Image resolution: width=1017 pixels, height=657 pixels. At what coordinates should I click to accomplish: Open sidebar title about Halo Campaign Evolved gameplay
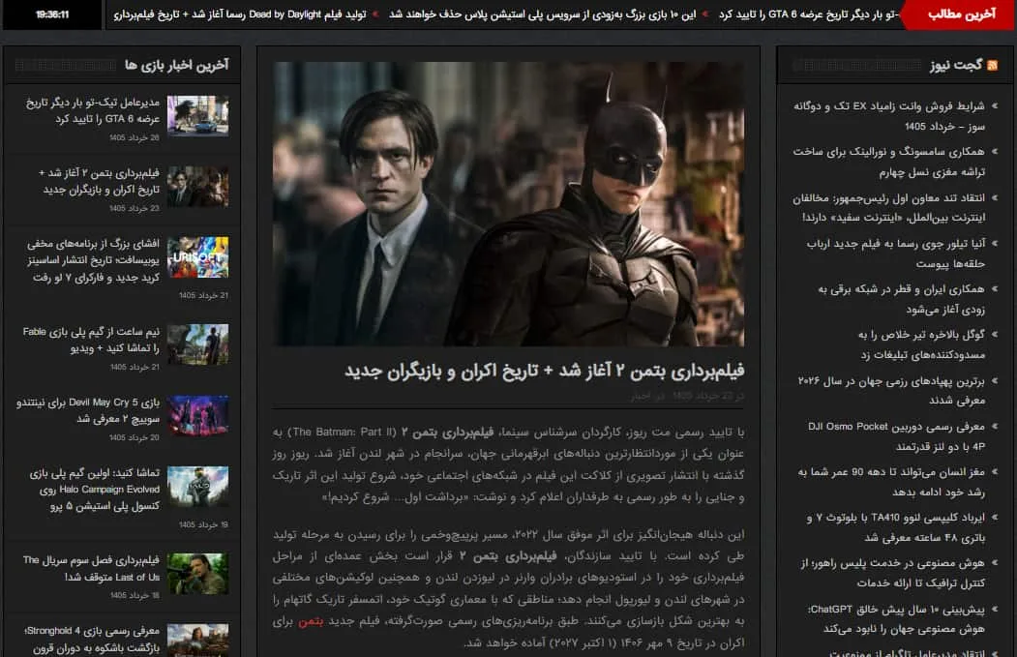[x=94, y=489]
